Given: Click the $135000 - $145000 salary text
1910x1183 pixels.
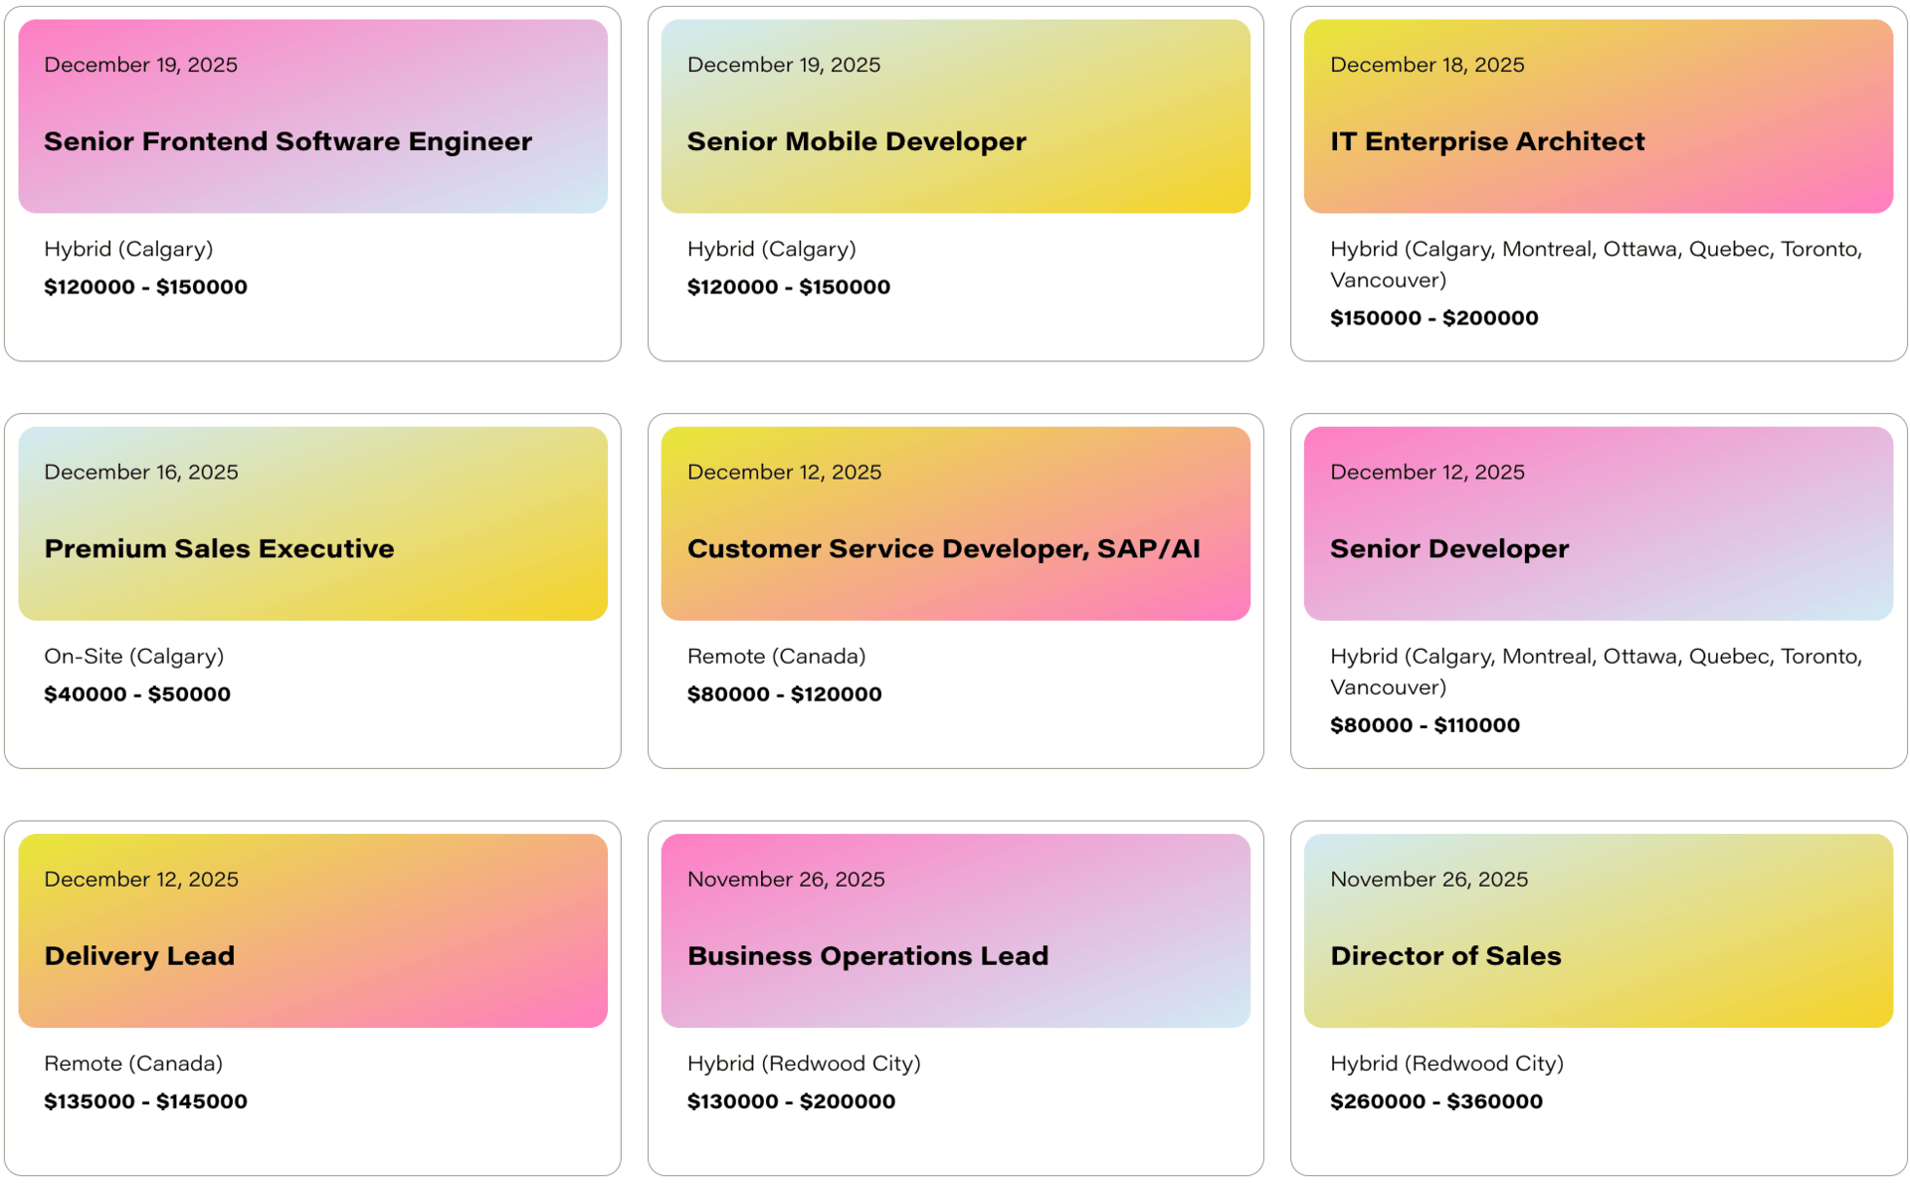Looking at the screenshot, I should click(145, 1101).
